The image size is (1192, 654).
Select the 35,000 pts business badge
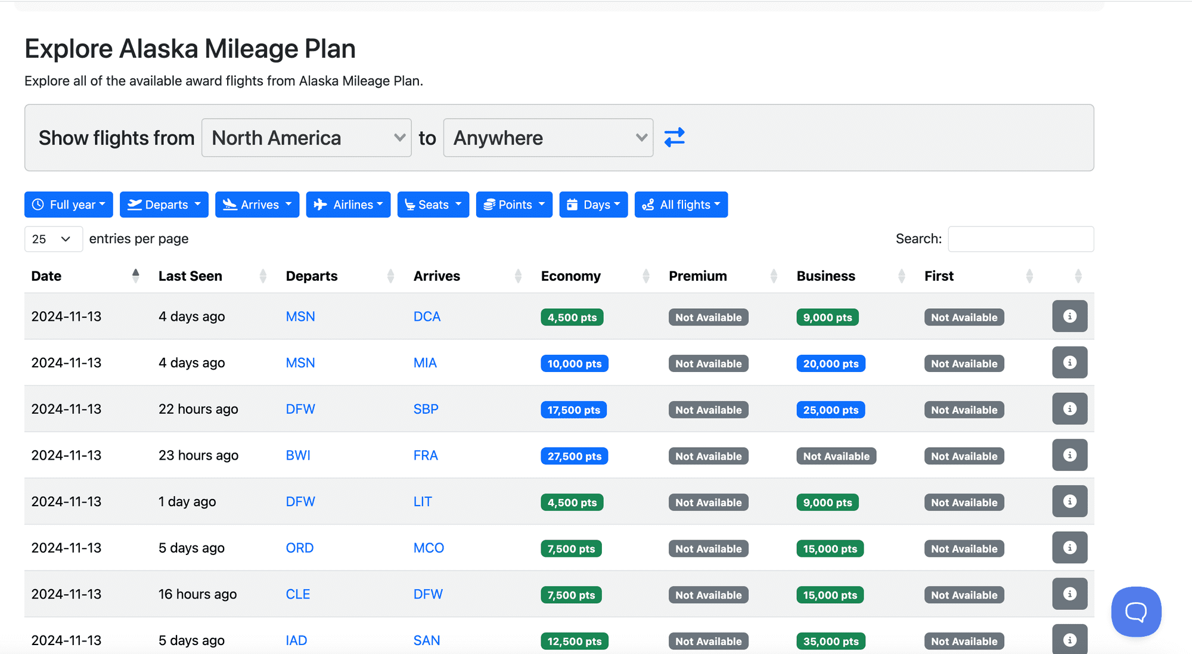(831, 641)
